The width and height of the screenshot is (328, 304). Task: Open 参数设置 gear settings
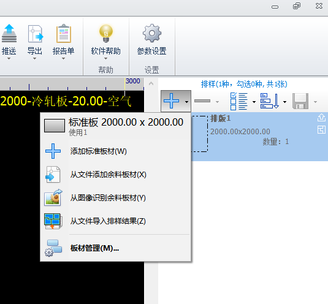coord(152,33)
